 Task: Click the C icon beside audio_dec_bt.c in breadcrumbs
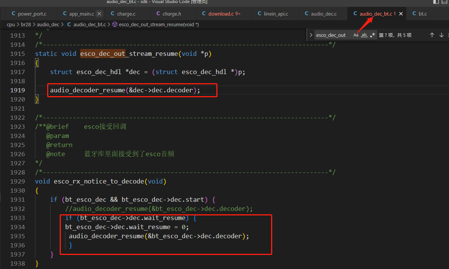(x=69, y=24)
